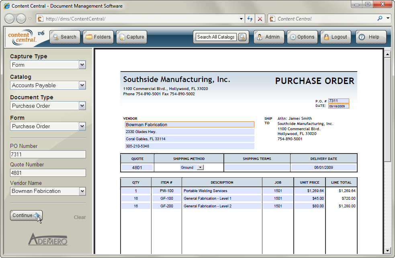Click the vendor address field 2330 Glades Hwy.

pos(189,131)
